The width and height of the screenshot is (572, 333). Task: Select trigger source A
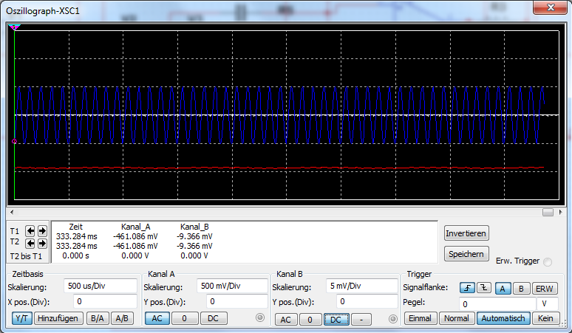click(503, 289)
